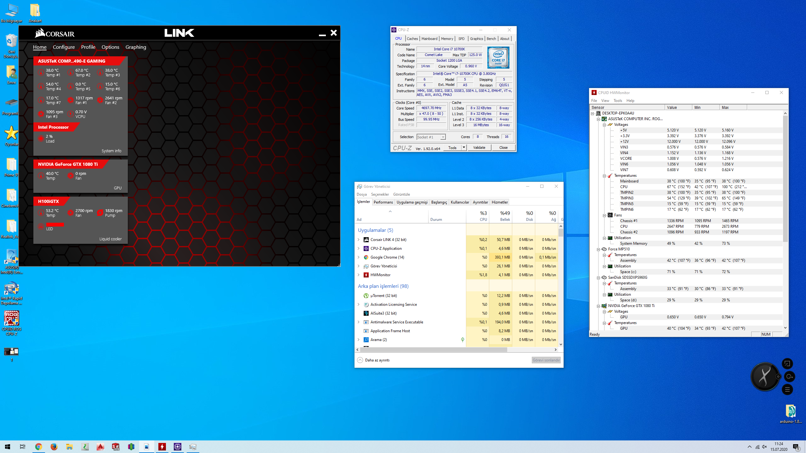
Task: Click the HWMonitor taskbar icon
Action: 162,447
